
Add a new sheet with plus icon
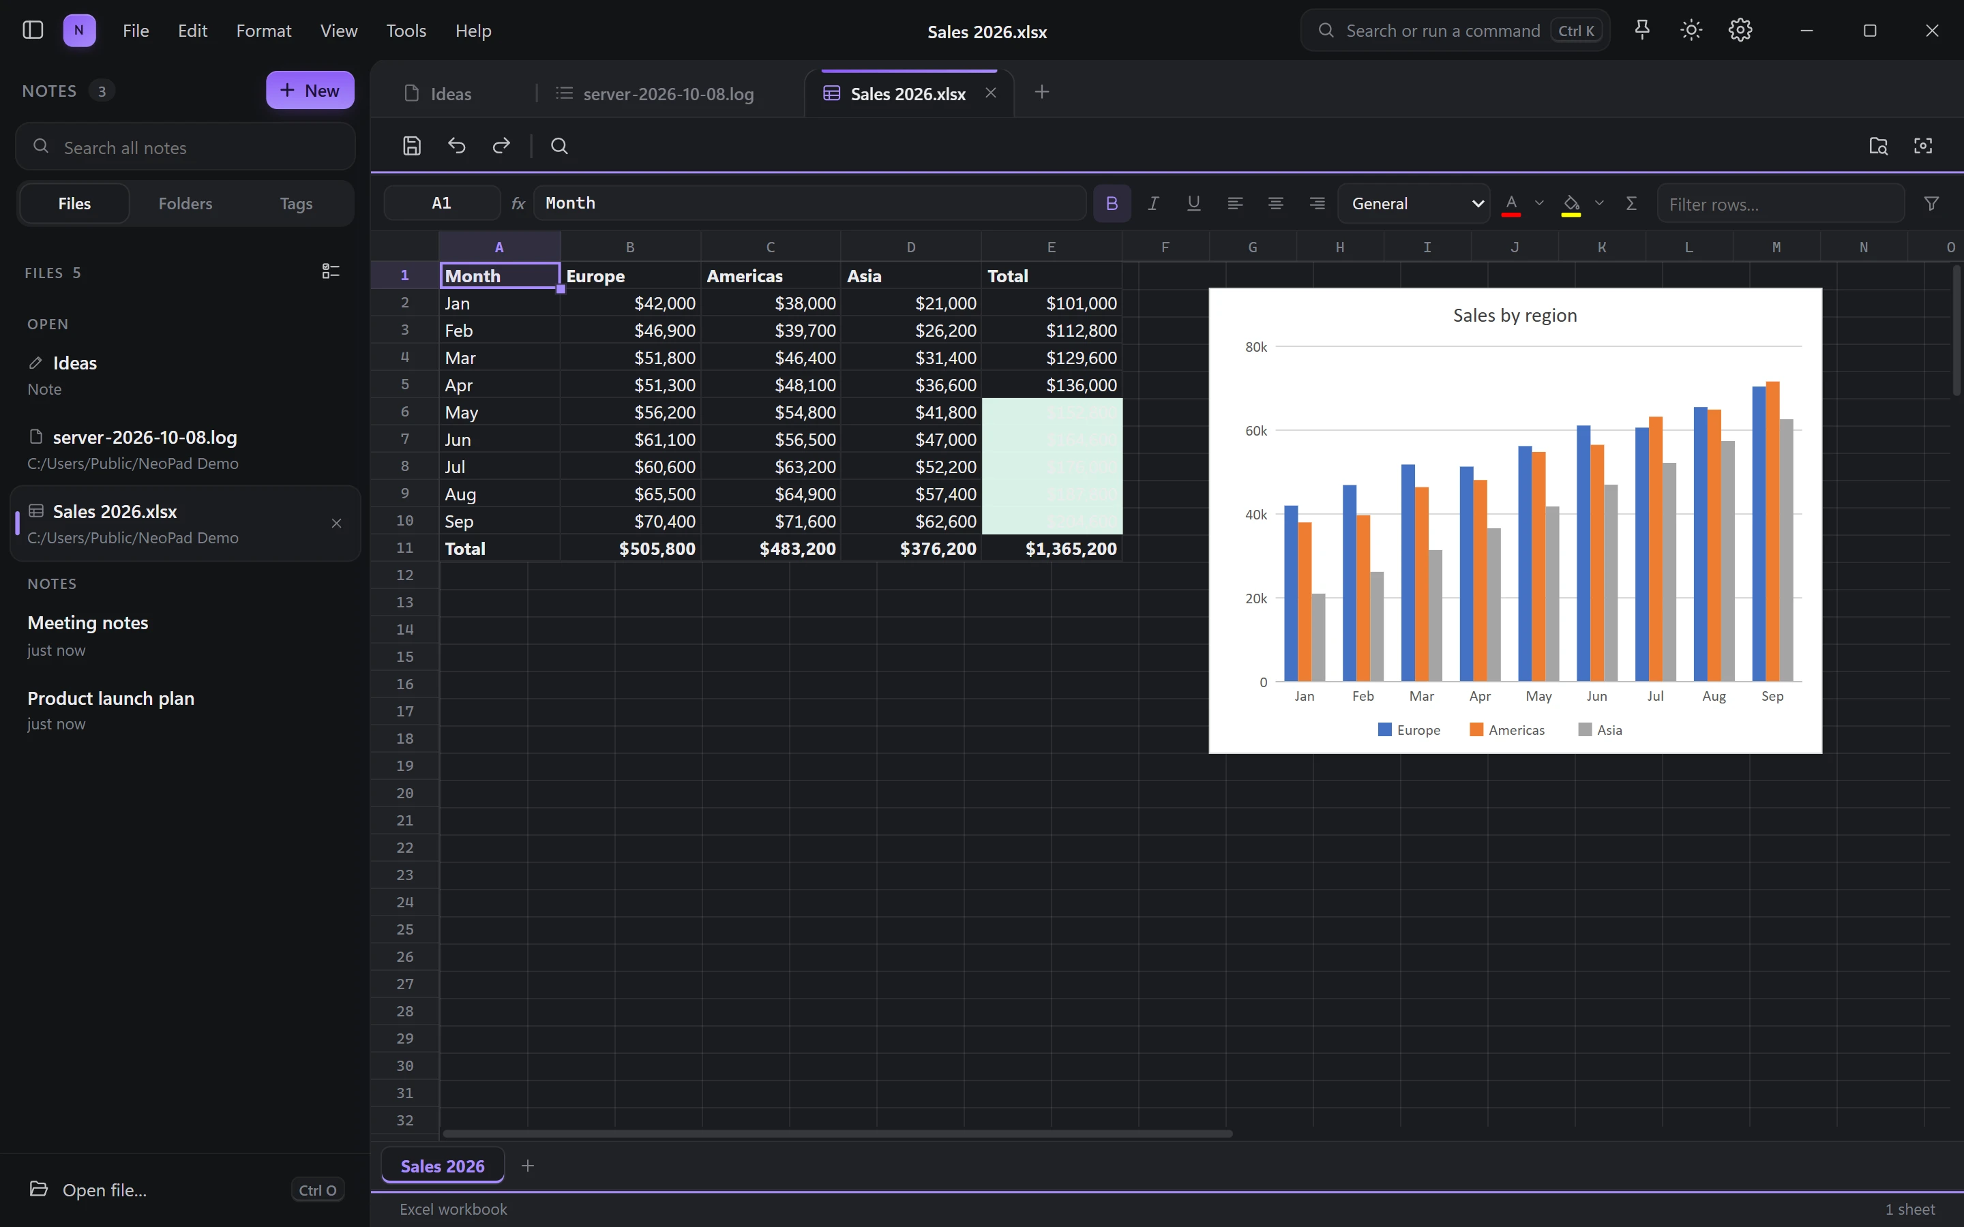pyautogui.click(x=528, y=1166)
